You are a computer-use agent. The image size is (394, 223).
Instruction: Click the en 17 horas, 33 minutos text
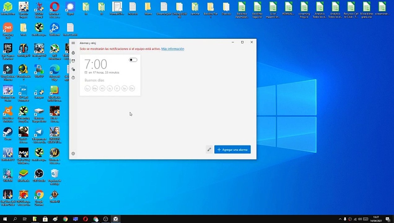[104, 72]
